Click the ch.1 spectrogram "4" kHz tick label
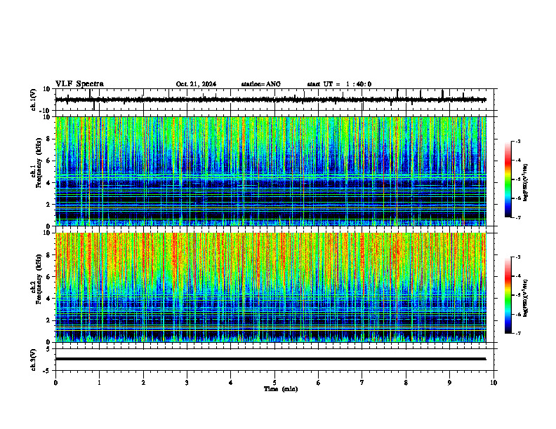This screenshot has width=556, height=429. 48,183
